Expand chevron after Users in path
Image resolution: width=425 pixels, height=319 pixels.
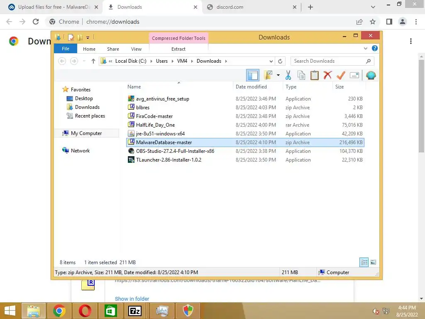172,61
